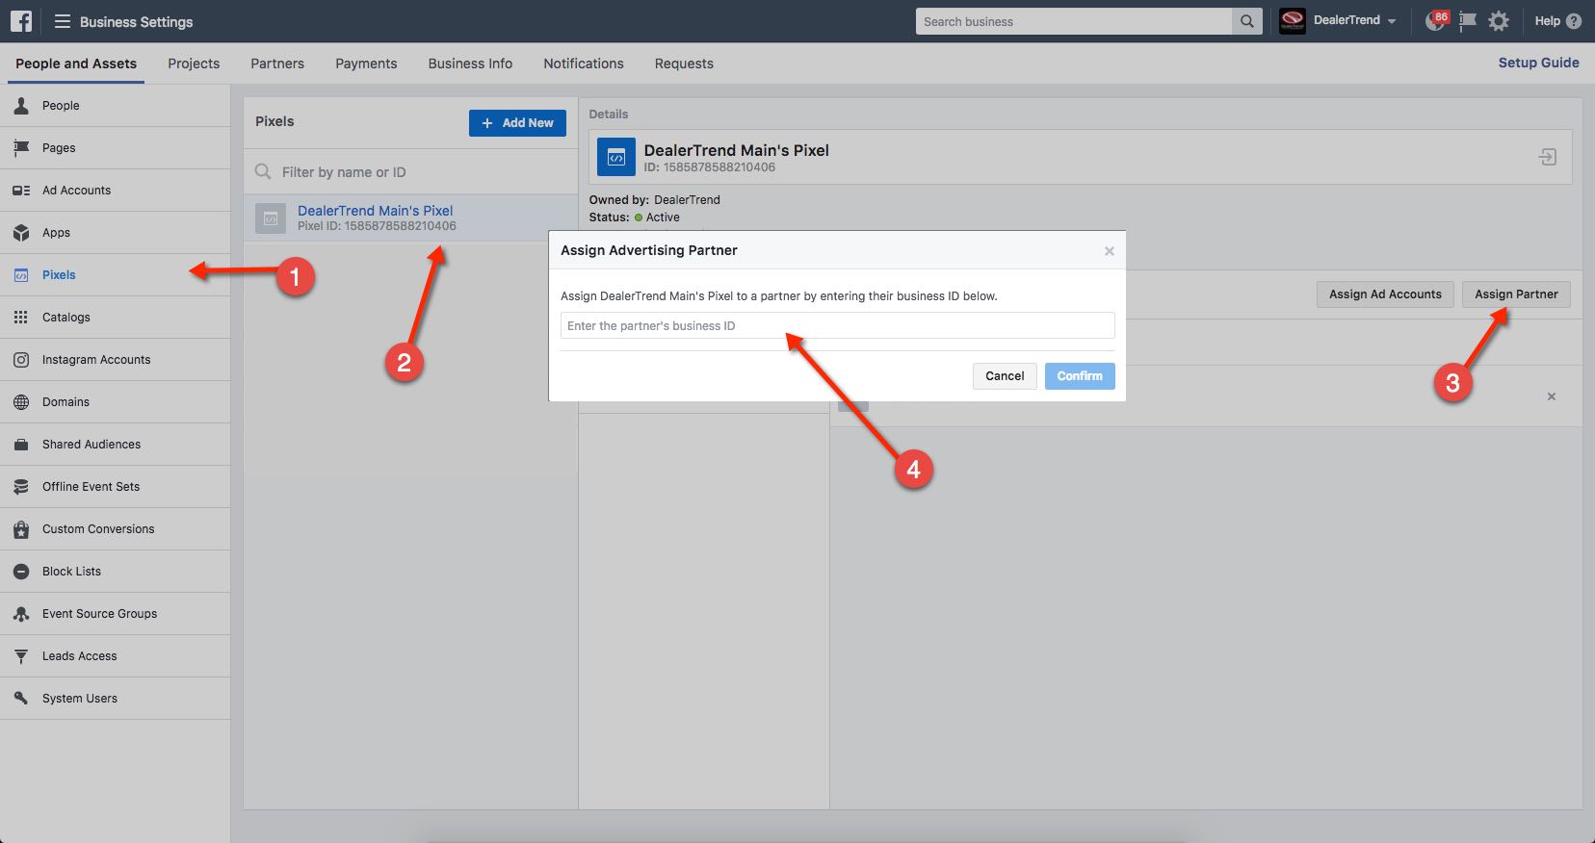Click the Assign Ad Accounts button
The height and width of the screenshot is (843, 1595).
click(1385, 294)
